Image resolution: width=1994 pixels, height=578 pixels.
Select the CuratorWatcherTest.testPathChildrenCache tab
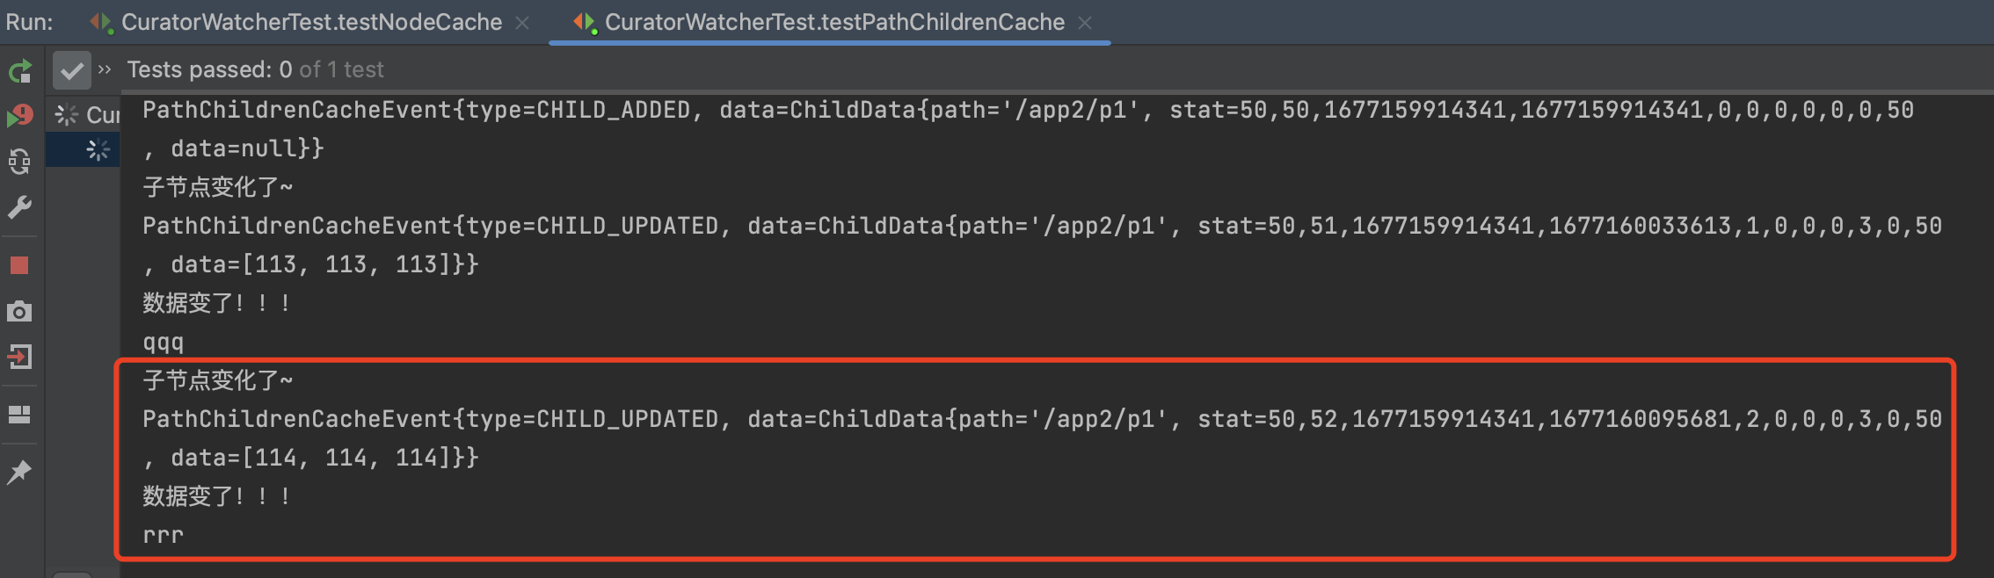click(x=833, y=22)
